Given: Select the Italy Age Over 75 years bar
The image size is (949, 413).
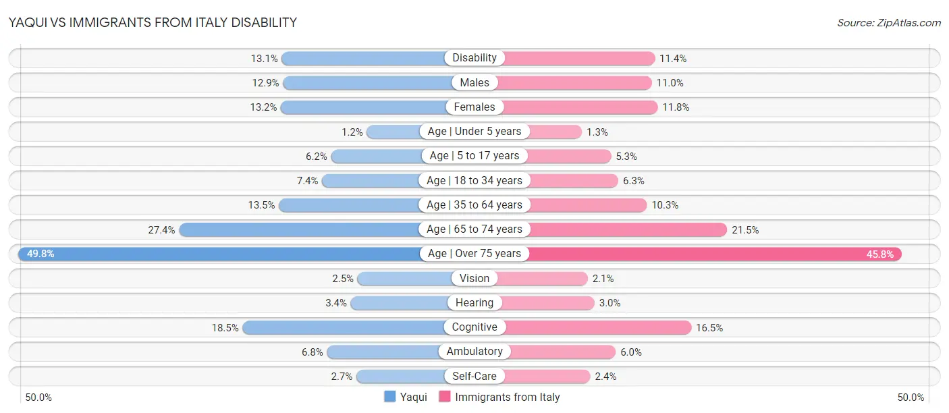Looking at the screenshot, I should [x=714, y=254].
